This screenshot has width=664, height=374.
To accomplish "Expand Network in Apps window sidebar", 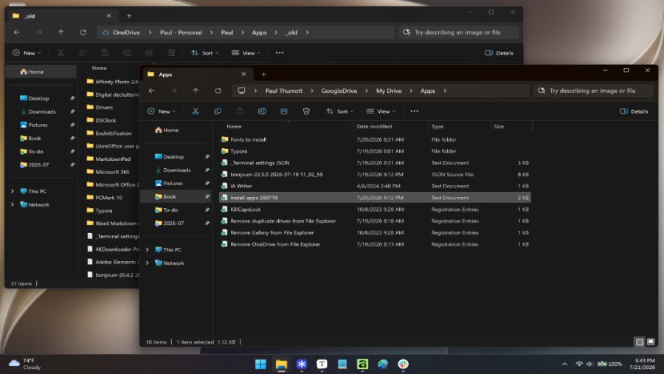I will click(x=147, y=263).
